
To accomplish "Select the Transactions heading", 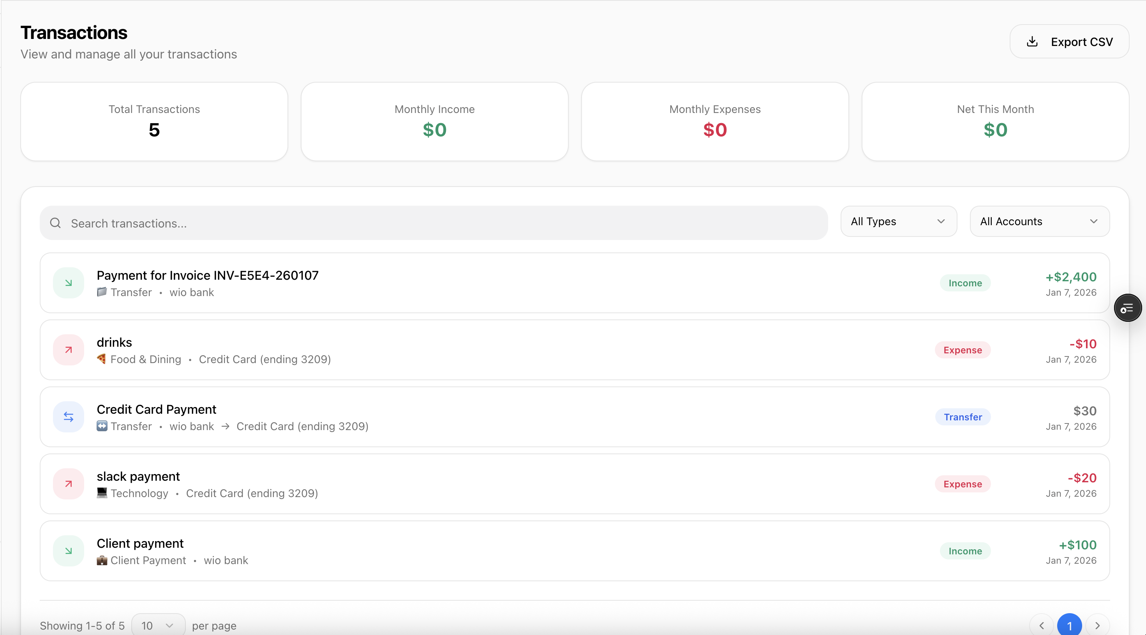I will click(74, 32).
